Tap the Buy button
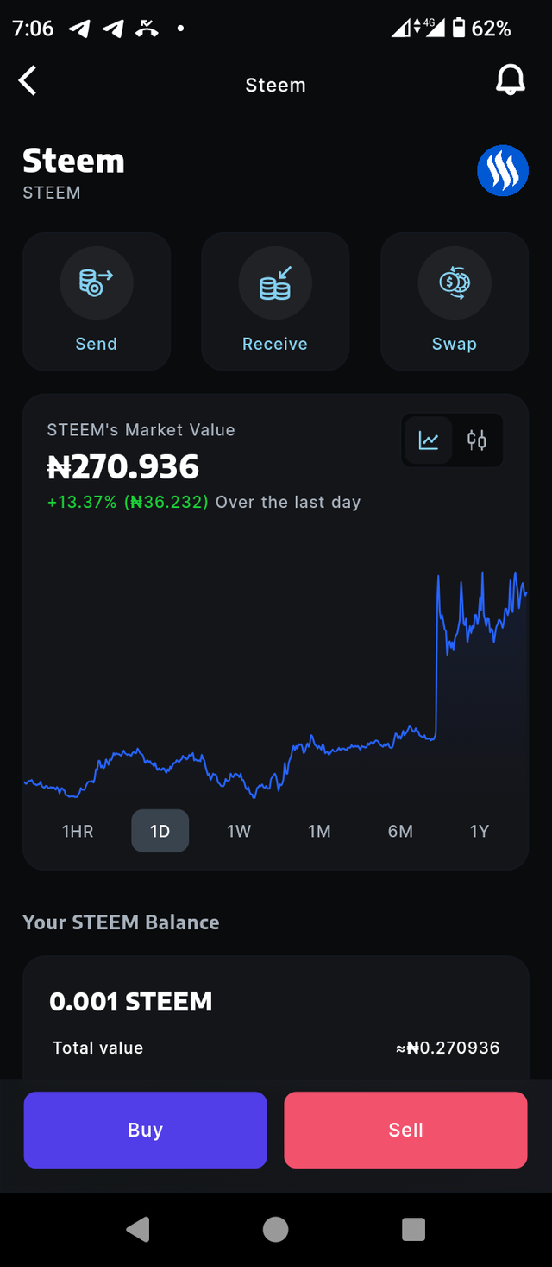This screenshot has height=1267, width=552. click(x=145, y=1130)
